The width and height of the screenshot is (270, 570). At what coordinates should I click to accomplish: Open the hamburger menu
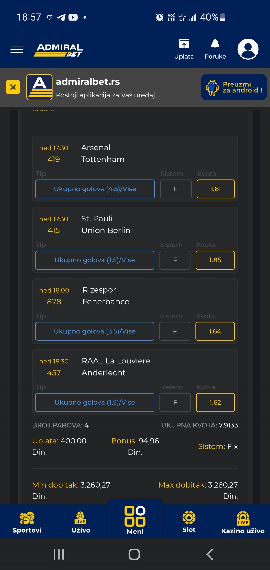coord(17,49)
